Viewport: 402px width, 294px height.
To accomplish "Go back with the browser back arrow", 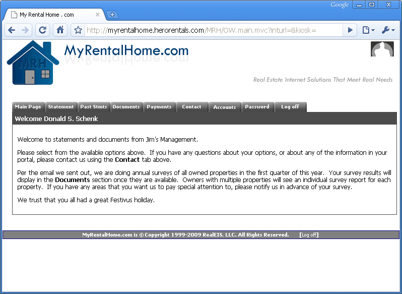I will pyautogui.click(x=12, y=30).
